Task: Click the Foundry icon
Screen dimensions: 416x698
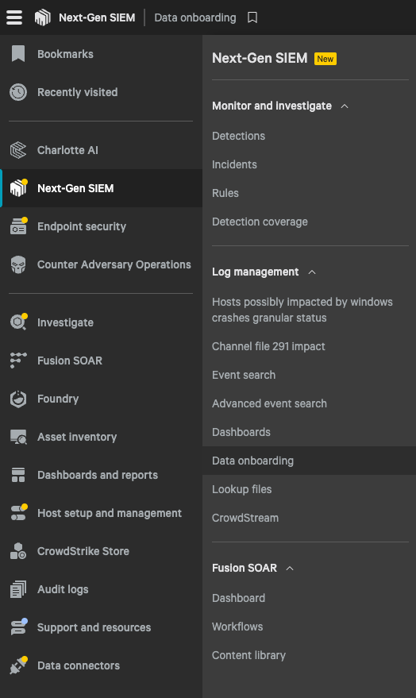Action: point(18,399)
